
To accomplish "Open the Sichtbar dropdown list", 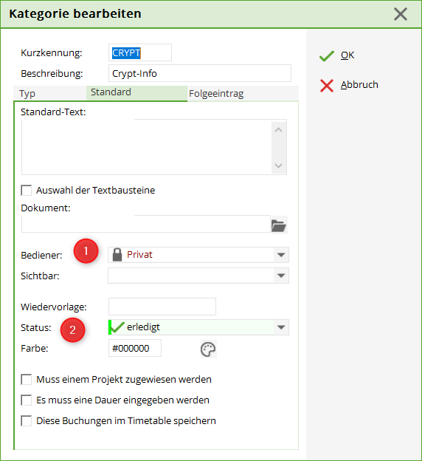I will [281, 276].
